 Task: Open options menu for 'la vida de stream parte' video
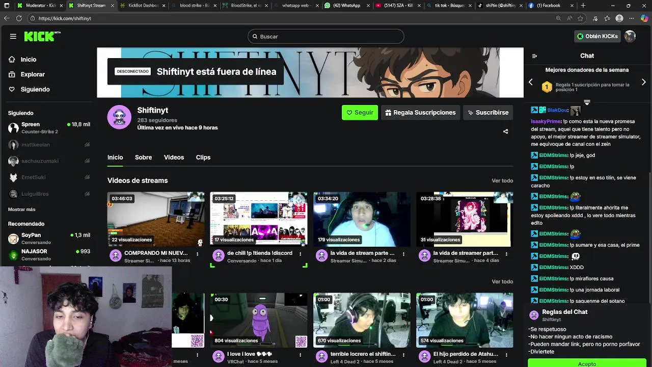pos(403,254)
